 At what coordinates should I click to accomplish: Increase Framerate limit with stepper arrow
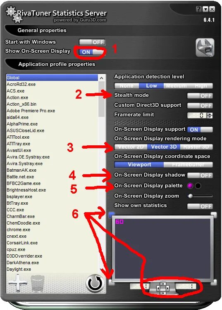pos(210,114)
